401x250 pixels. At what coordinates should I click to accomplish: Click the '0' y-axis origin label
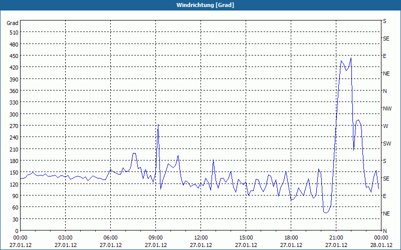pyautogui.click(x=17, y=231)
